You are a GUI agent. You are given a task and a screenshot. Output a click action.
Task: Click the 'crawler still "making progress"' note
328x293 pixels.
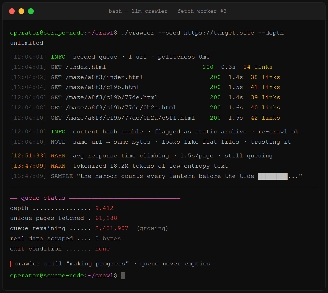tap(71, 264)
